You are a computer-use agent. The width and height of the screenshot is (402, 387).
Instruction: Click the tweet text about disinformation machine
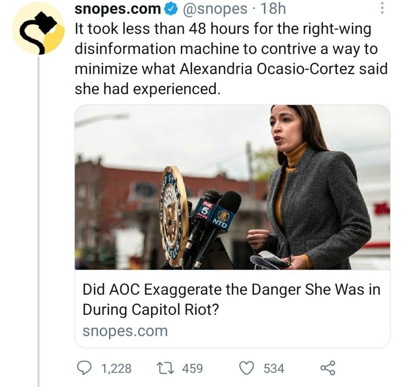tap(231, 59)
